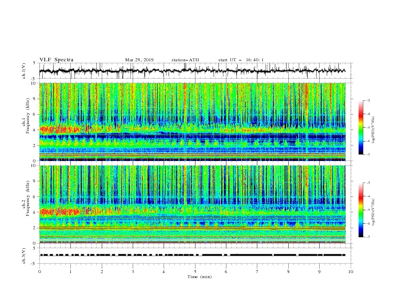395x305 pixels.
Task: Click the "8" kHz tick on ch.2 spectrogram
Action: point(35,181)
